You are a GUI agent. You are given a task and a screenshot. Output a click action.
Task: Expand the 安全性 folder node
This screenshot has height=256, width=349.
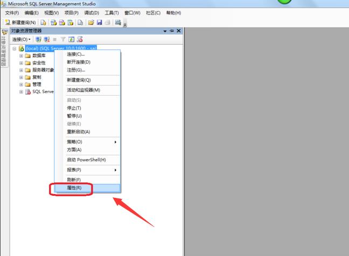(x=21, y=63)
